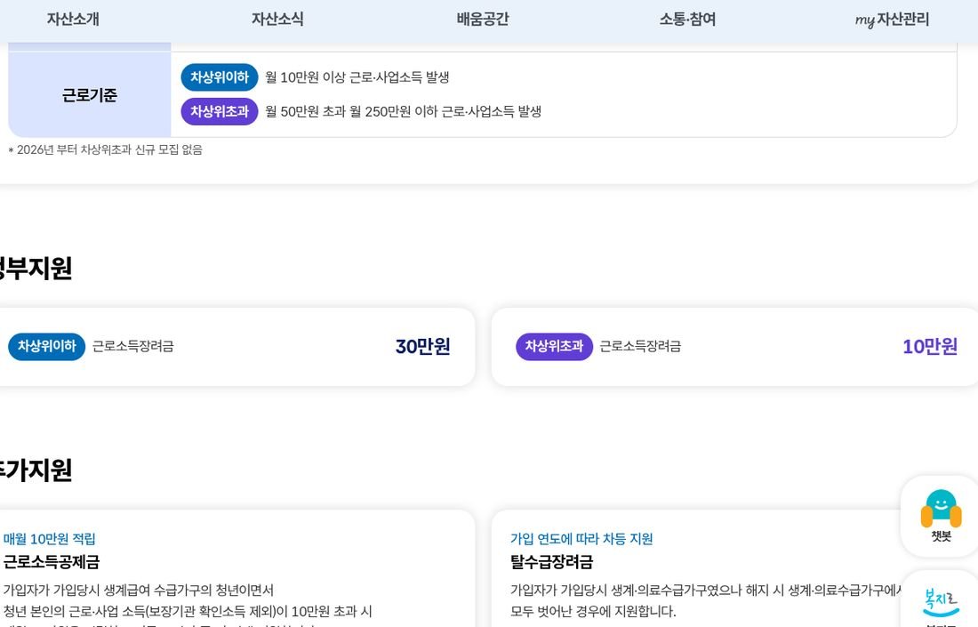Click the 차상위초과 badge in 근로기준 row
Screen dimensions: 978x627
coord(219,112)
